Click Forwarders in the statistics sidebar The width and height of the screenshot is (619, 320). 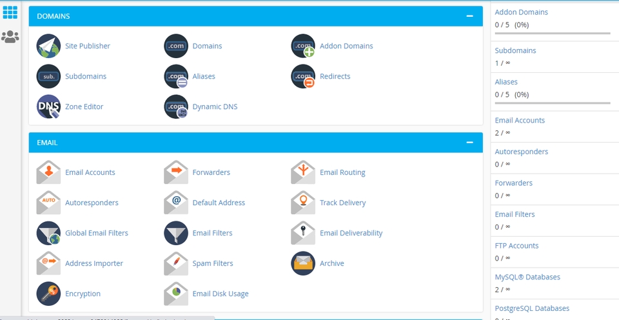[514, 183]
